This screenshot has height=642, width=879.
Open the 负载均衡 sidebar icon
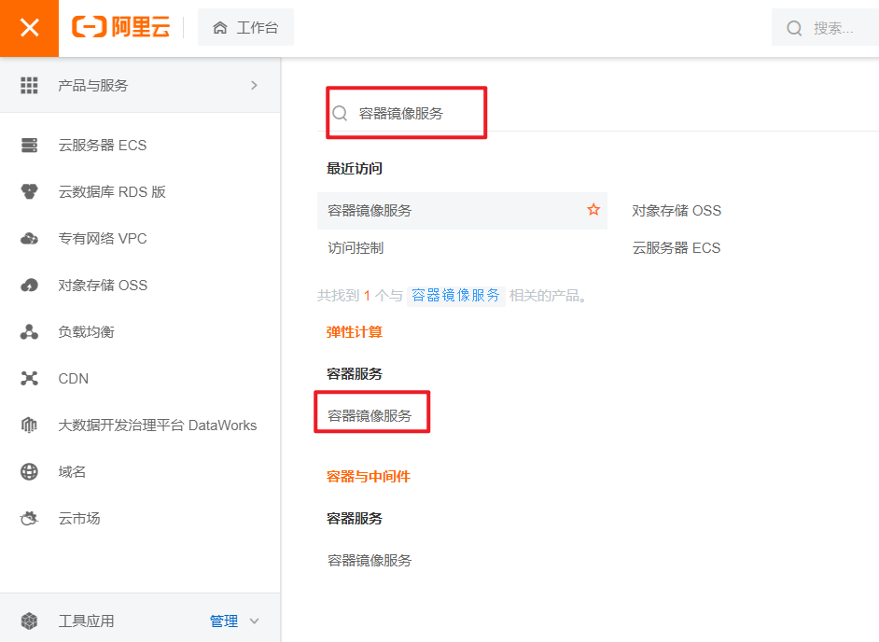point(29,332)
